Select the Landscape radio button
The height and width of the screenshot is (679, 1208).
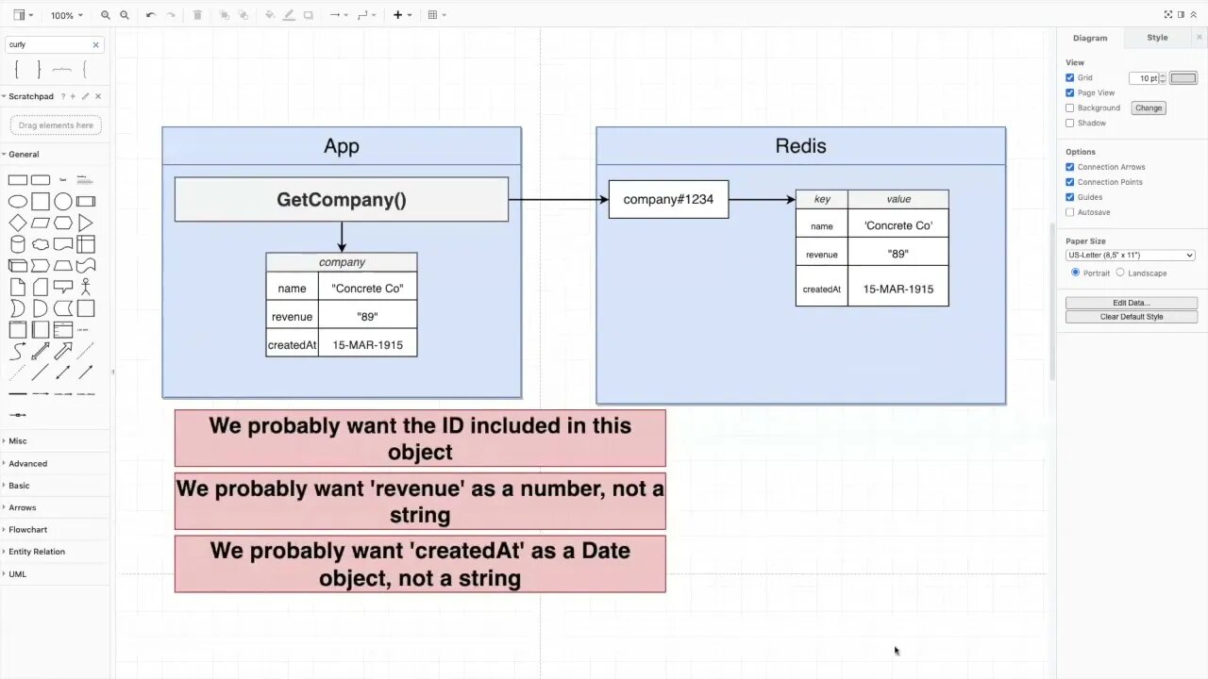pos(1120,273)
